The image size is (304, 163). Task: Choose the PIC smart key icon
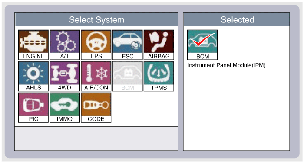pos(33,108)
